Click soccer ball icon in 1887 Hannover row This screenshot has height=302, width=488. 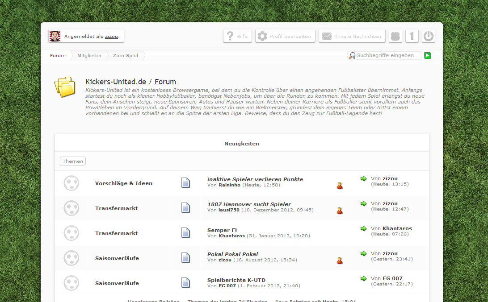click(71, 208)
